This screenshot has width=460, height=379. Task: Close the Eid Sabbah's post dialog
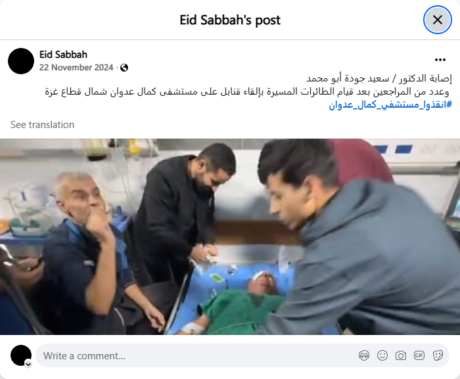click(x=438, y=20)
